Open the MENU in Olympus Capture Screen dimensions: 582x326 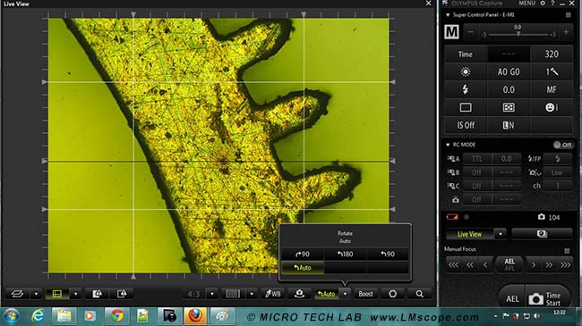click(x=526, y=3)
